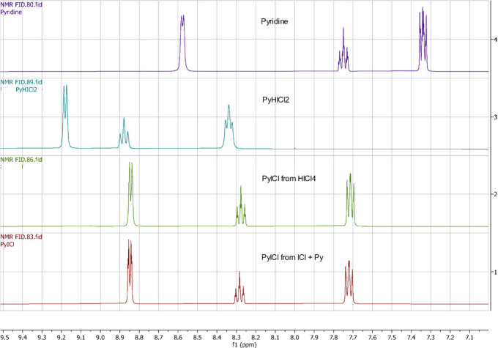498x348 pixels.
Task: Click the 7.9 tick label on the ppm axis
Action: point(314,337)
